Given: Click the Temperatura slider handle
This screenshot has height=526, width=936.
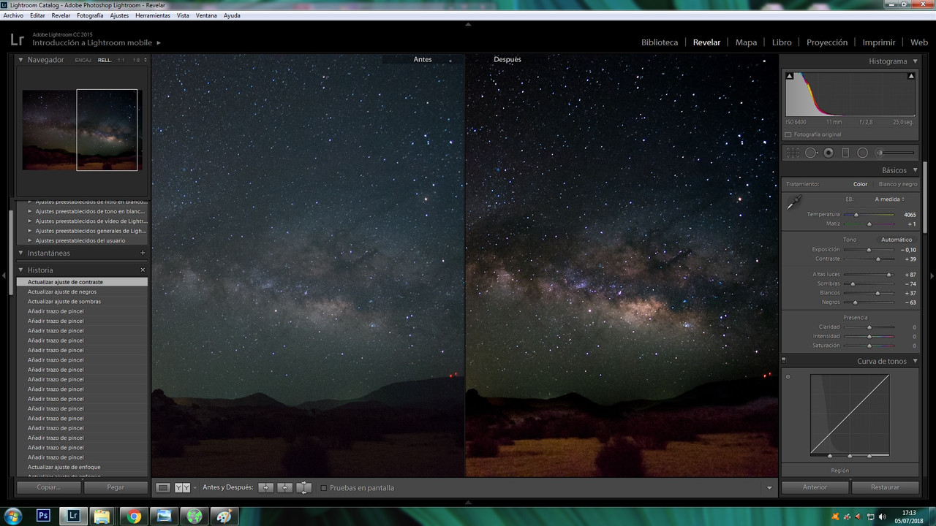Looking at the screenshot, I should click(856, 215).
